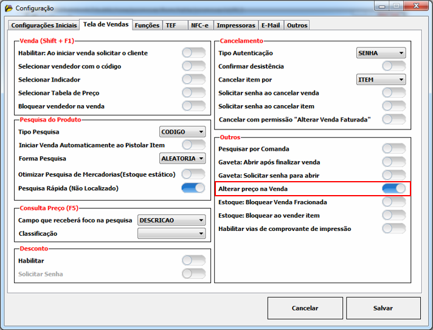The image size is (433, 330).
Task: Toggle 'Estoque: Bloquear Venda Fracionada'
Action: [393, 202]
